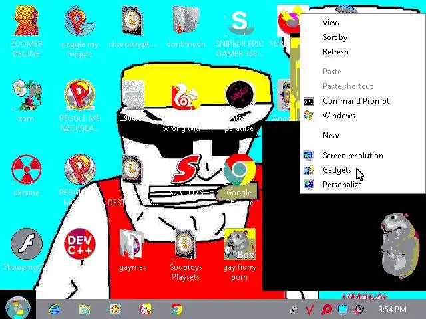Select the Windows context menu entry
Viewport: 426px width, 319px height.
362,116
